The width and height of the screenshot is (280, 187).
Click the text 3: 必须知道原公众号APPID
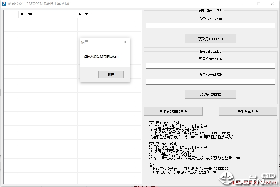coord(170,154)
